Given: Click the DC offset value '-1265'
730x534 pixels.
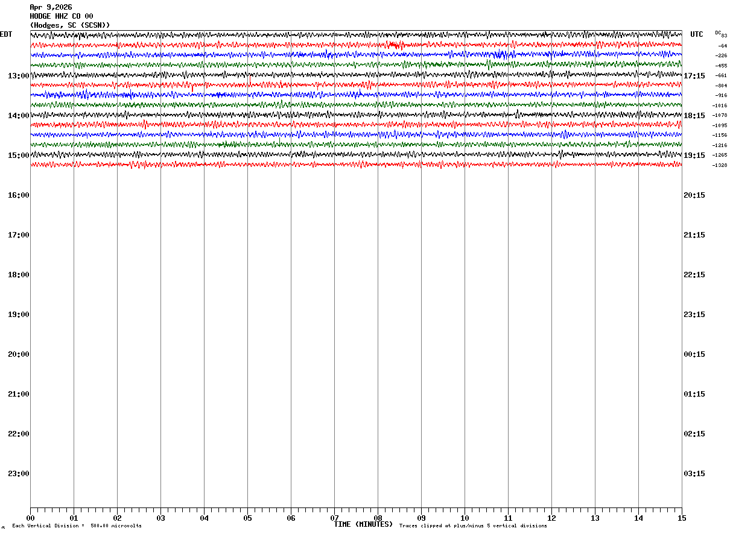Looking at the screenshot, I should pyautogui.click(x=720, y=155).
